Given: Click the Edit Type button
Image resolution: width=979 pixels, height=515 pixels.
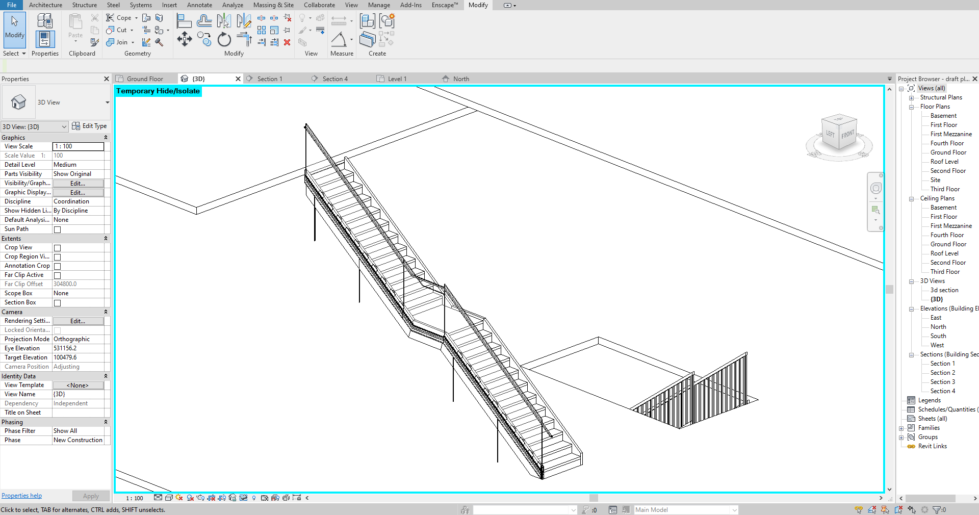Looking at the screenshot, I should [x=90, y=126].
